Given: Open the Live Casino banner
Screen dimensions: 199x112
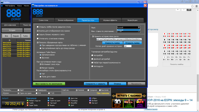Looking at the screenshot, I should click(129, 103).
